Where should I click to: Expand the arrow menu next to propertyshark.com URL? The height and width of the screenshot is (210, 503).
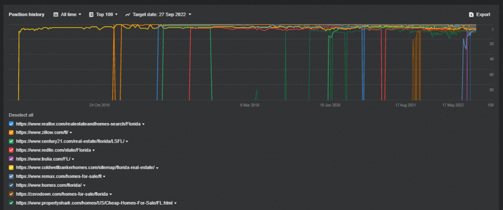coord(175,203)
